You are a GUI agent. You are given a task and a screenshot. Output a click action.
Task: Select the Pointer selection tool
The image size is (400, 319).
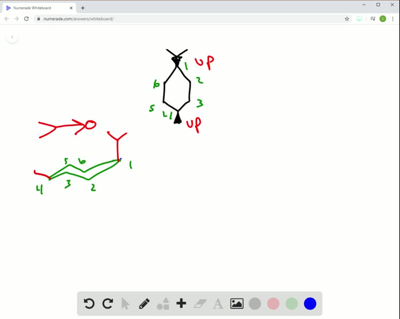click(125, 303)
